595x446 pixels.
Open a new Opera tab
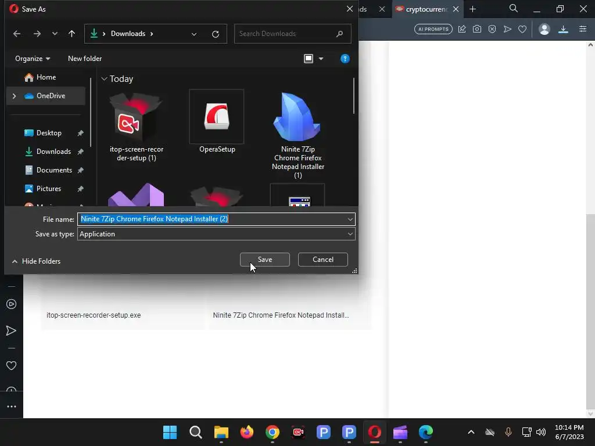(473, 9)
